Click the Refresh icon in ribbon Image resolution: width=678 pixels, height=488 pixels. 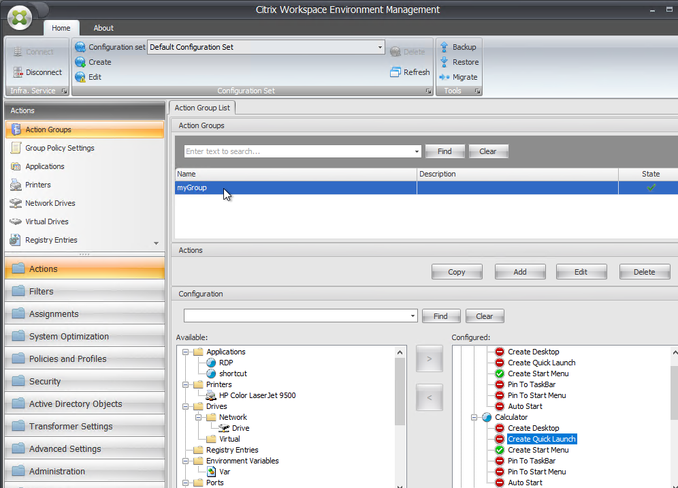(x=395, y=72)
